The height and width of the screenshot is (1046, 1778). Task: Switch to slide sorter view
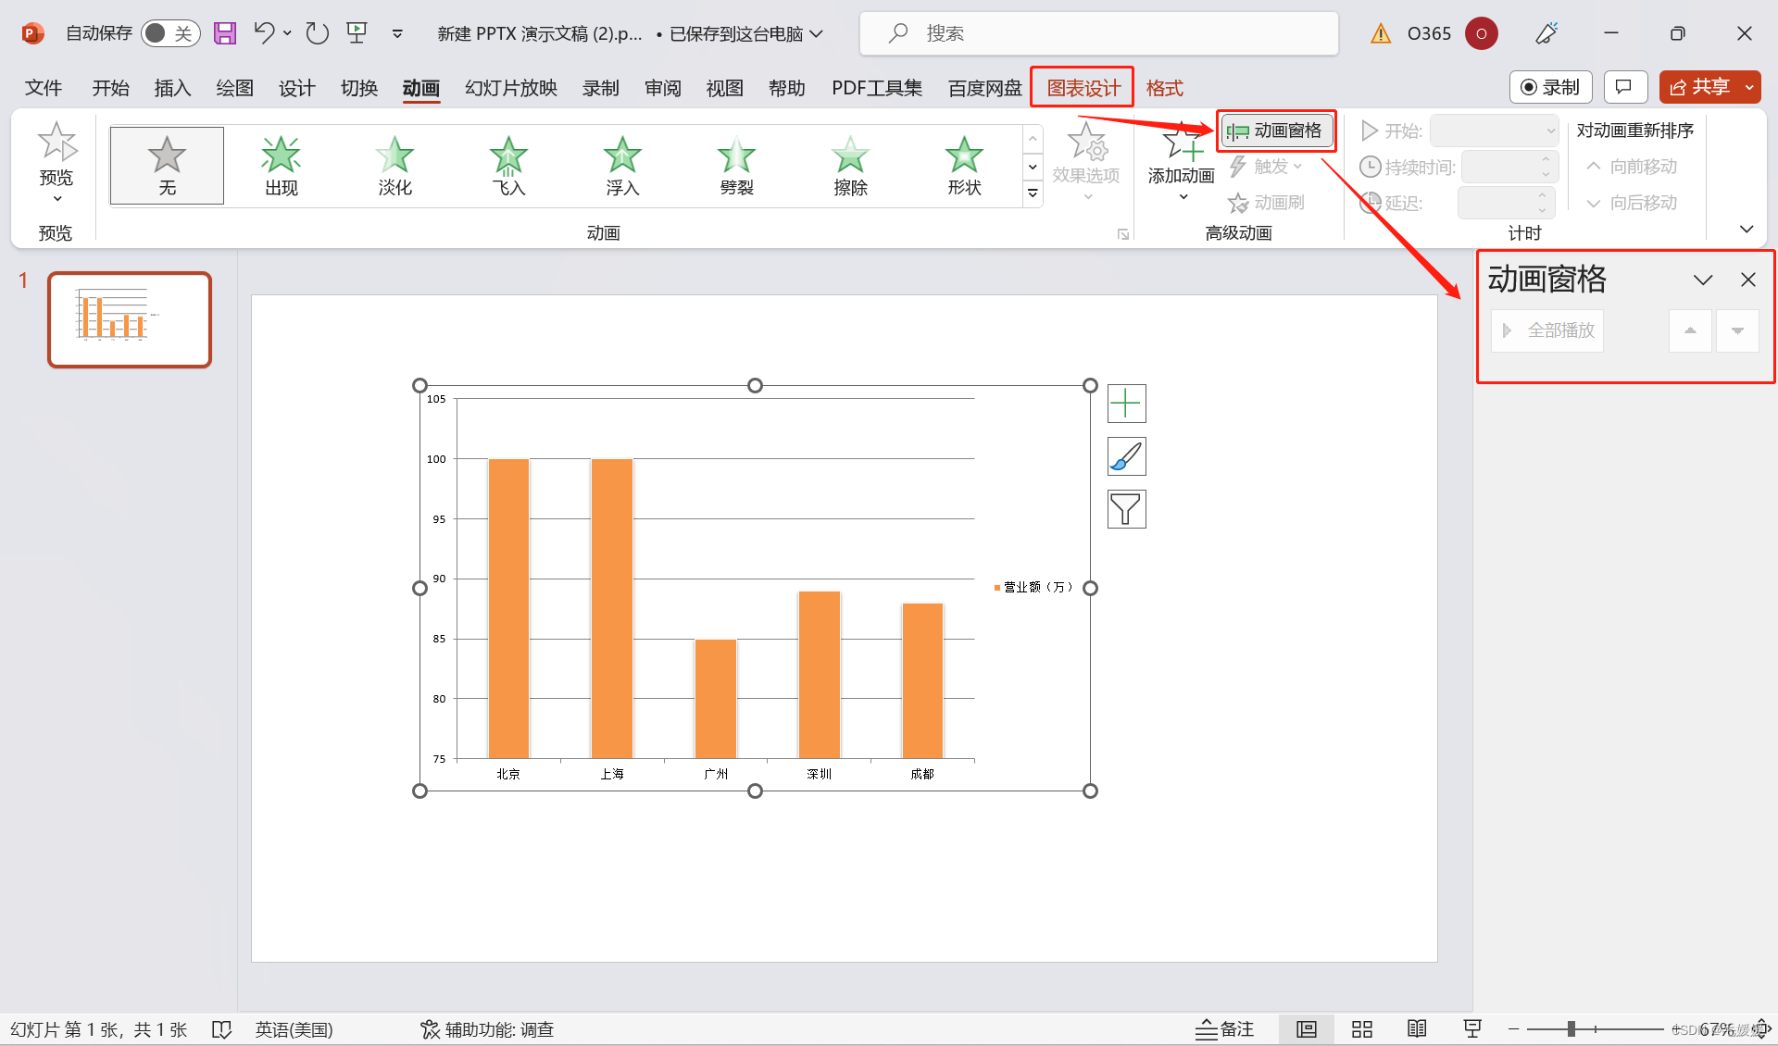coord(1361,1029)
